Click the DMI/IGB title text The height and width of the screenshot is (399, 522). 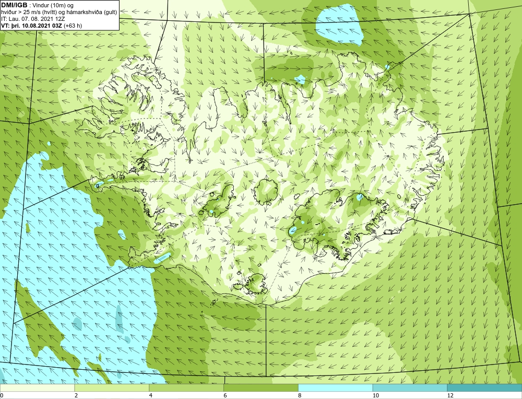coord(14,5)
